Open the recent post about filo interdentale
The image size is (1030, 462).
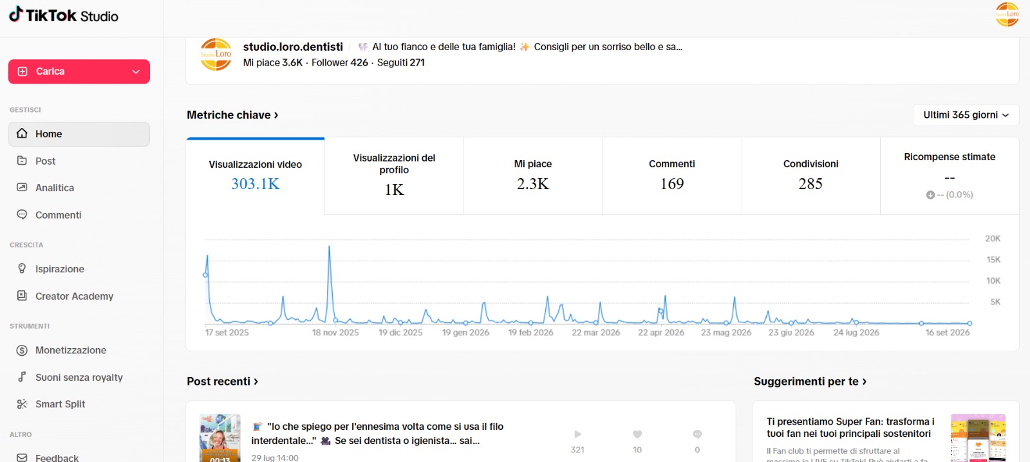(x=377, y=434)
